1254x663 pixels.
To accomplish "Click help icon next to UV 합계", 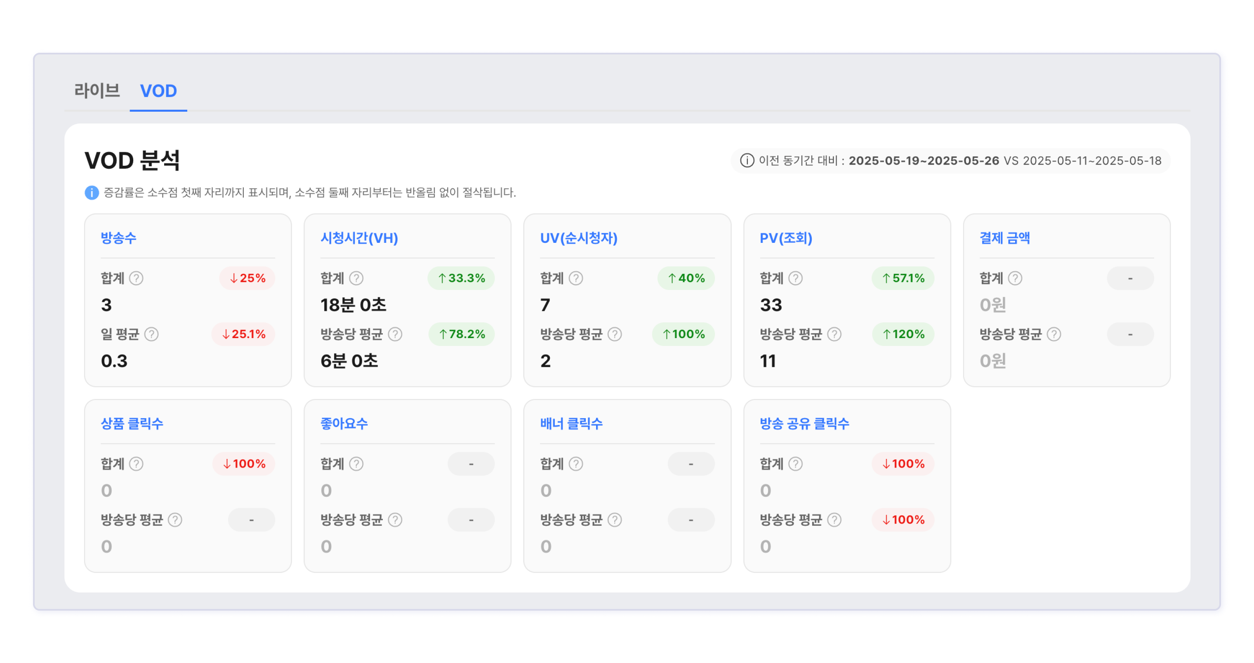I will [576, 278].
